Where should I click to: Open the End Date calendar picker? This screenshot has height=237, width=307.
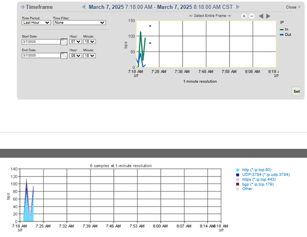click(x=64, y=56)
